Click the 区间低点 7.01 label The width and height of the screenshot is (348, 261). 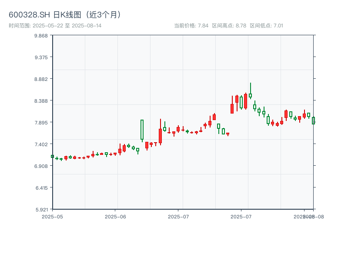coord(266,26)
